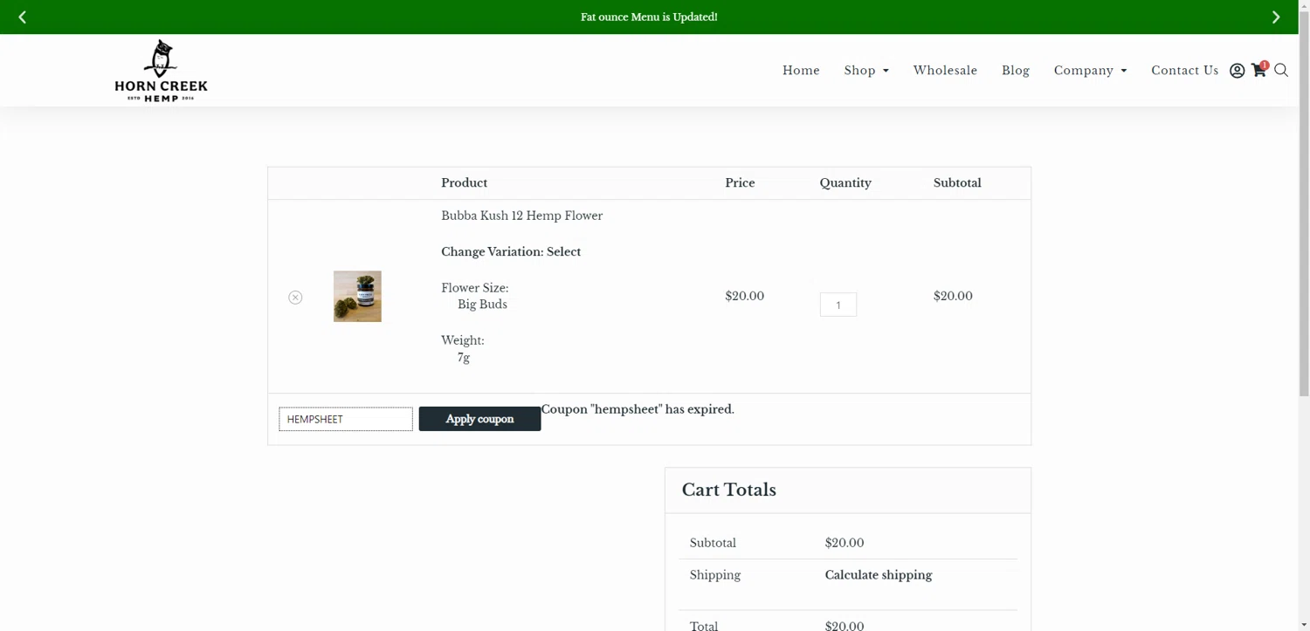Click the Horn Creek Hemp logo
Viewport: 1310px width, 631px height.
tap(161, 71)
